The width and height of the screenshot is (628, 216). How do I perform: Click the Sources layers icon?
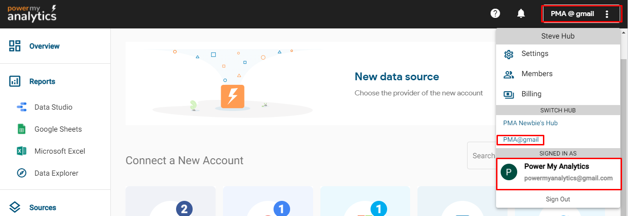[15, 208]
